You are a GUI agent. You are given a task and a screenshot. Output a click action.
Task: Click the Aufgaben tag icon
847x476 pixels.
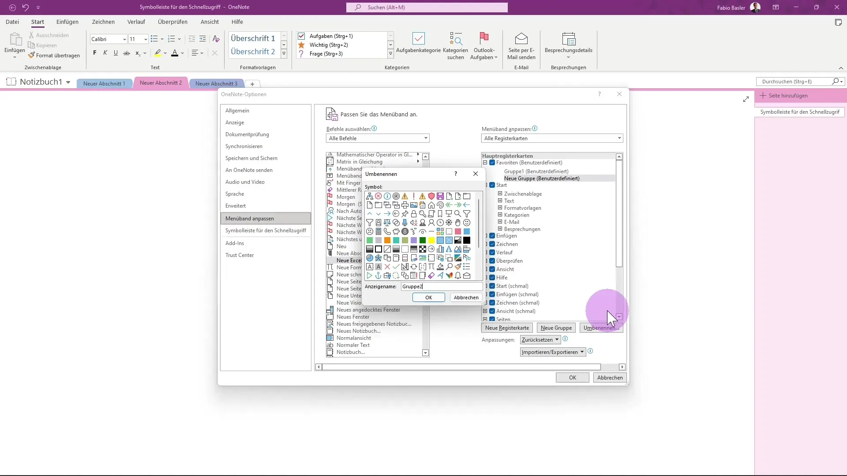(x=303, y=35)
